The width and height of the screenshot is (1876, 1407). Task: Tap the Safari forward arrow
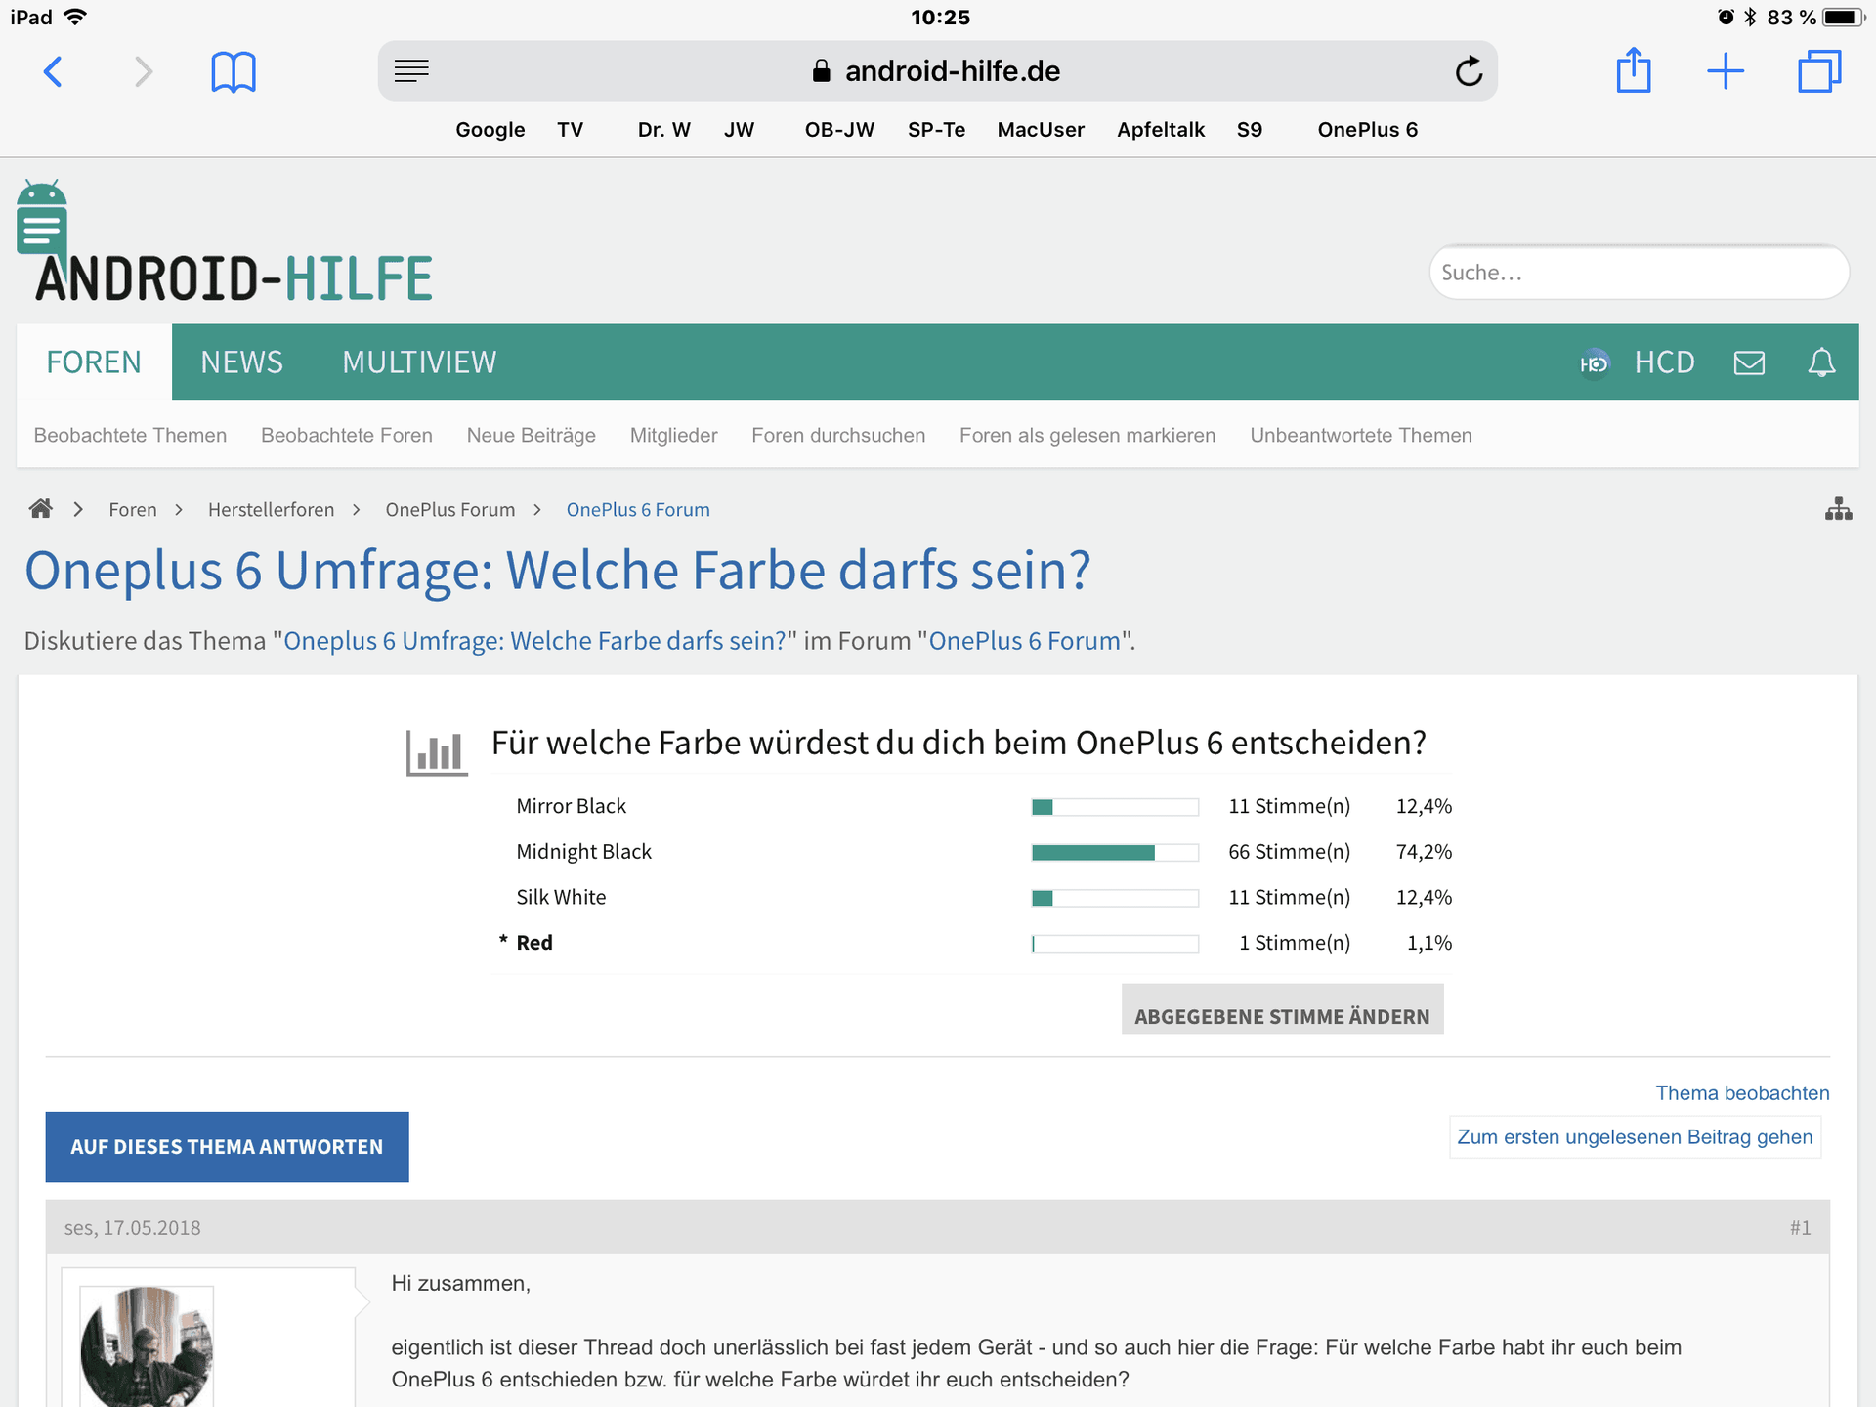(x=144, y=71)
